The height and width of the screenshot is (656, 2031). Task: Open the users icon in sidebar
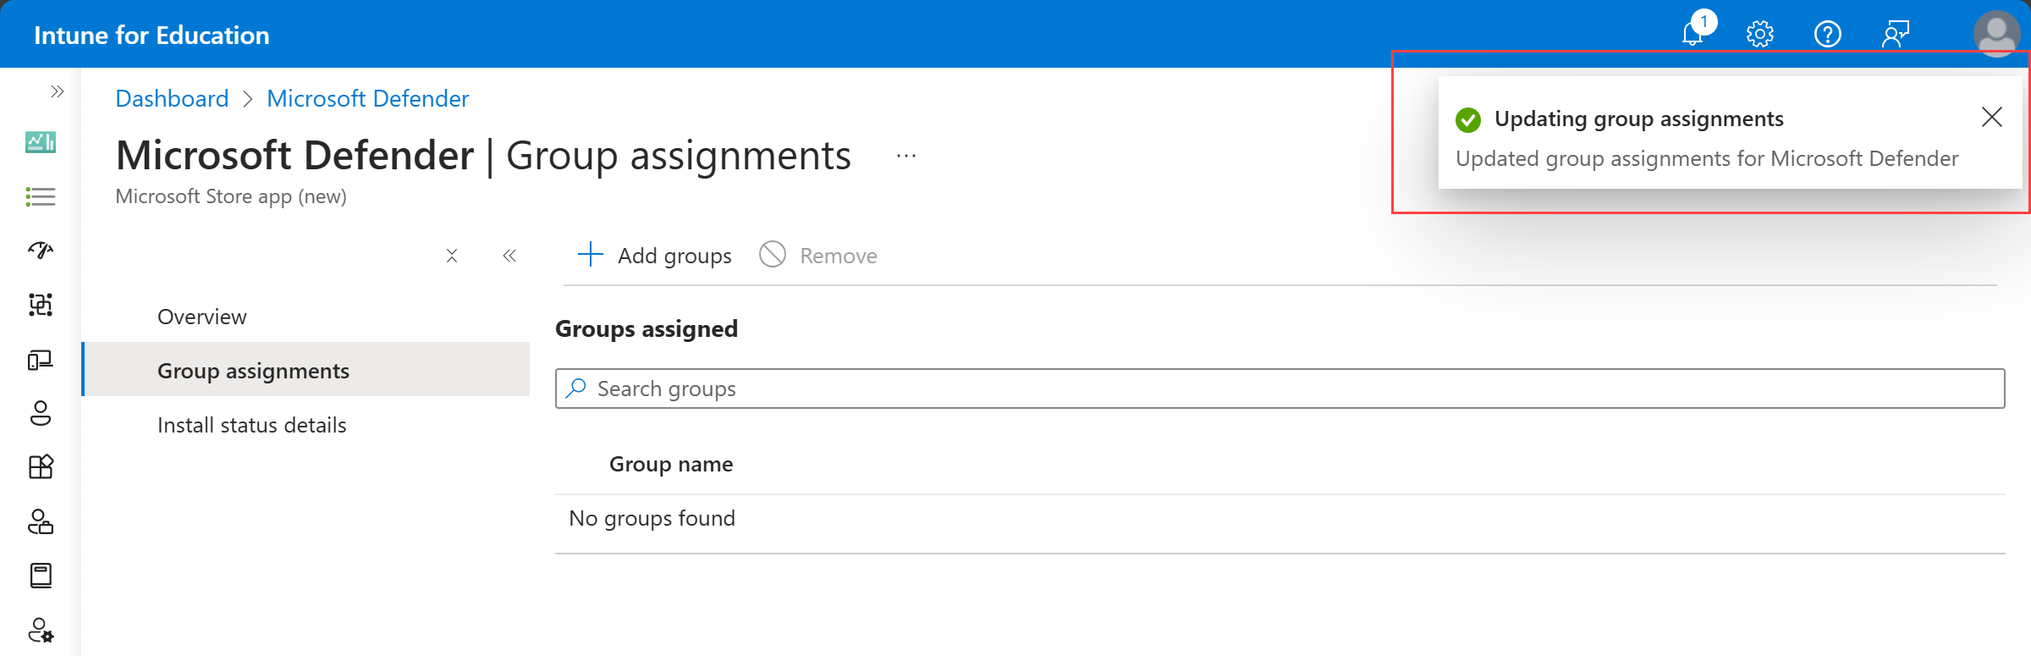click(41, 413)
